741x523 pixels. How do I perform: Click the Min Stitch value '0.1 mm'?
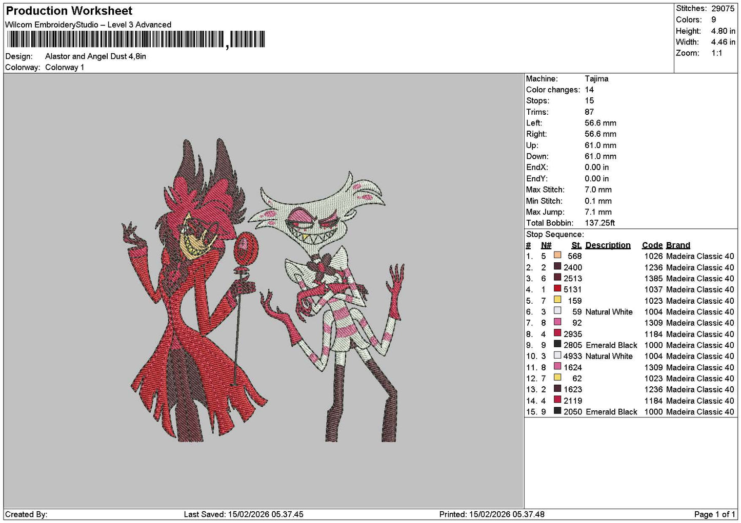pos(598,201)
